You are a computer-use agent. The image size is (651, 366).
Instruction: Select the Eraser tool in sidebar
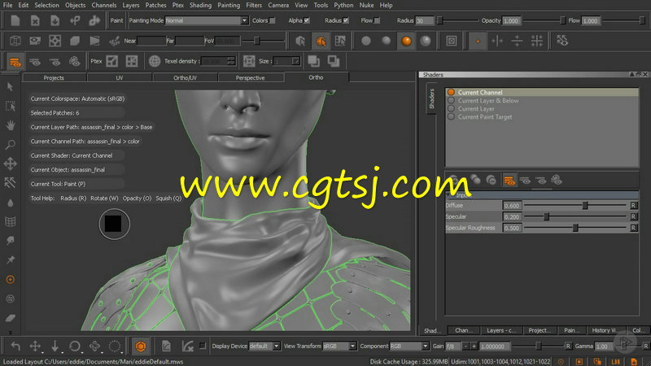click(x=11, y=318)
